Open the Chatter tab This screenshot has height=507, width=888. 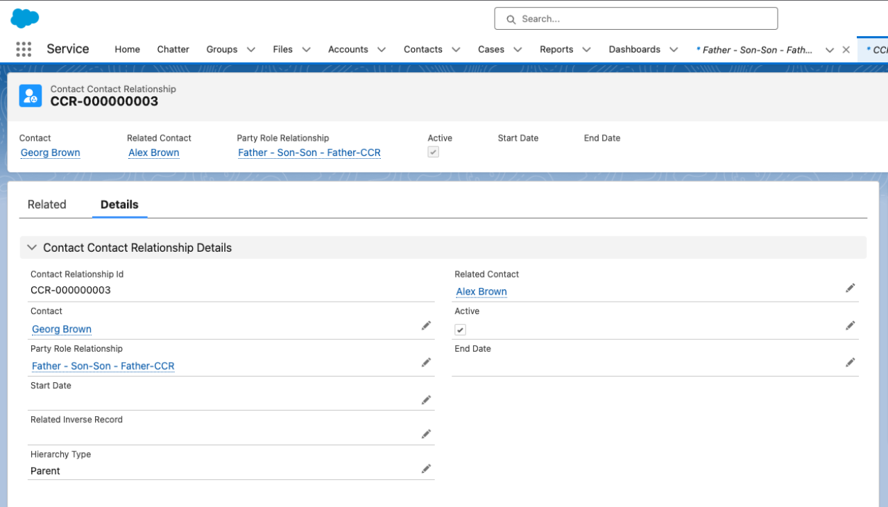[x=173, y=49]
